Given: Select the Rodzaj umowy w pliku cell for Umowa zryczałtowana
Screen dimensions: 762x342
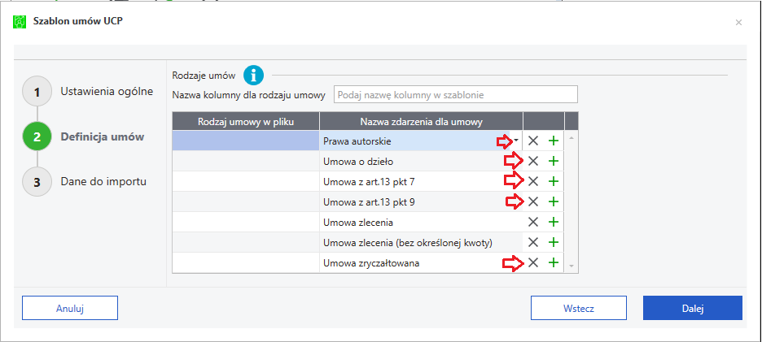Looking at the screenshot, I should (246, 263).
